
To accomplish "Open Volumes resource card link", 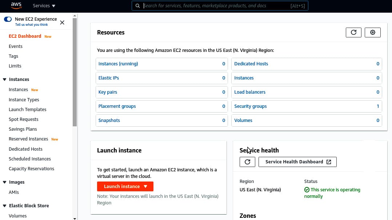I will pyautogui.click(x=243, y=121).
